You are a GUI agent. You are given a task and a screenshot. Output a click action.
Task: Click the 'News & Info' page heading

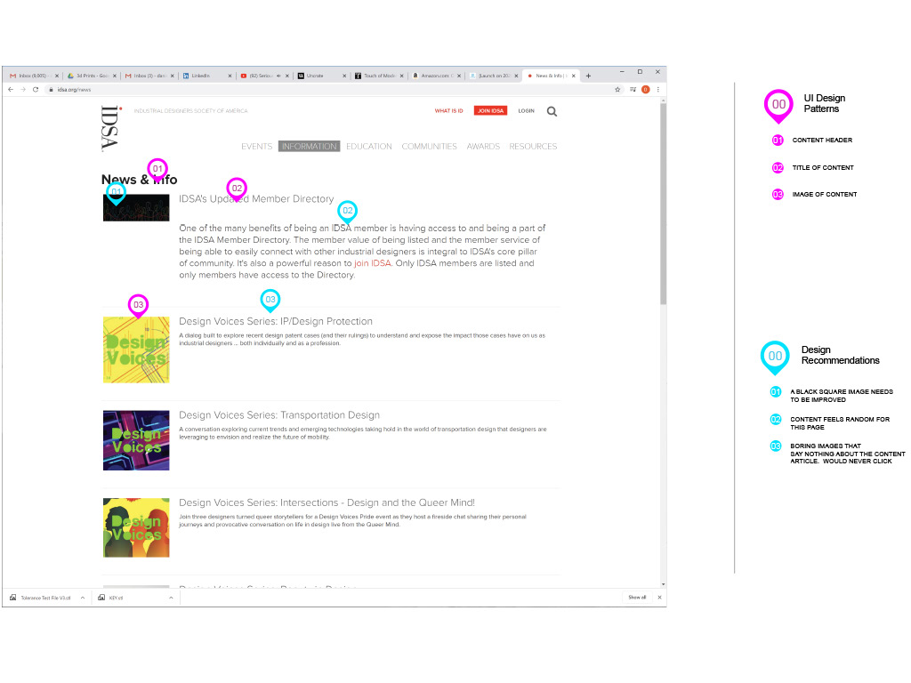pos(140,180)
